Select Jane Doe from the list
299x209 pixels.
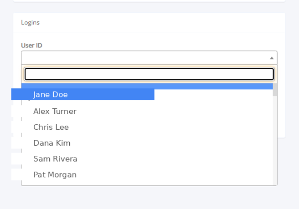tap(50, 95)
